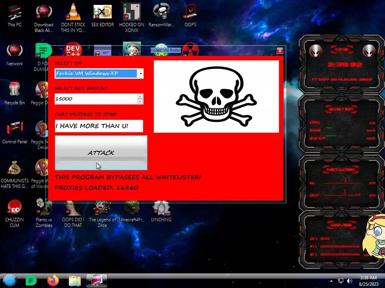The width and height of the screenshot is (385, 288).
Task: Decrease bot amount with down arrow
Action: [x=140, y=101]
